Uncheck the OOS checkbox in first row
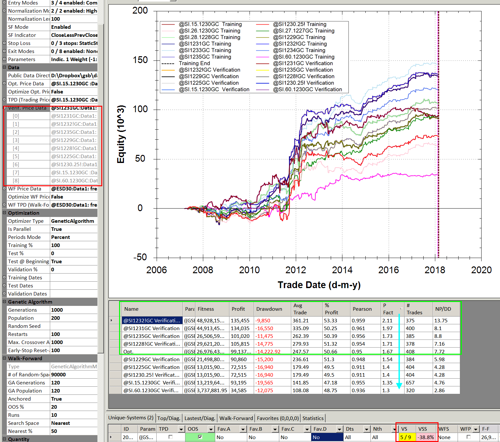500x442 pixels. click(x=200, y=437)
